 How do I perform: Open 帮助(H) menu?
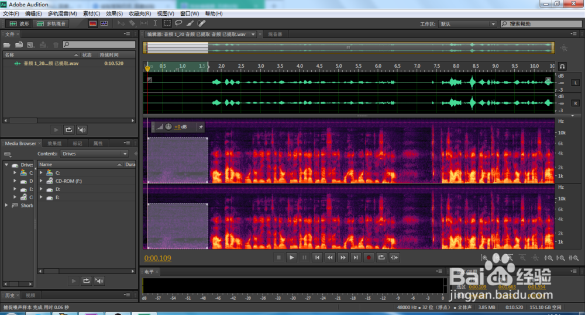(x=214, y=13)
